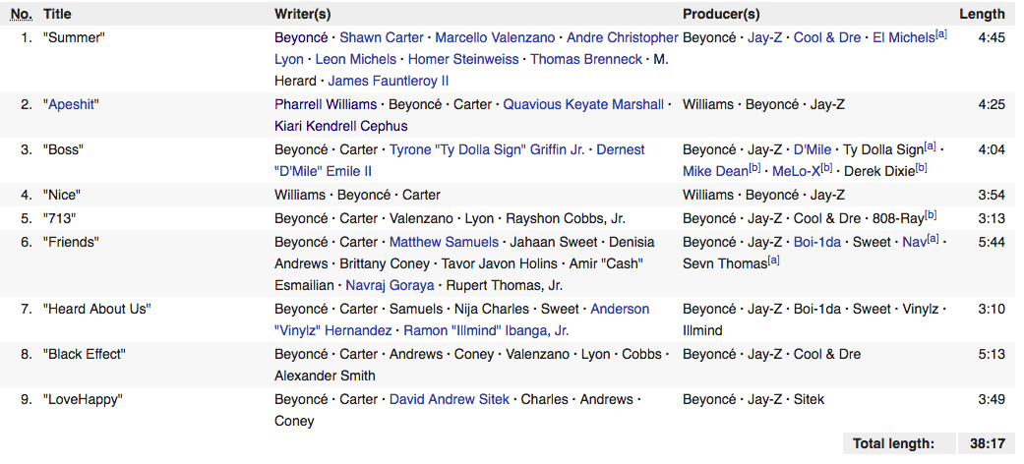
Task: Open the Mike Dean producer link
Action: pos(715,171)
